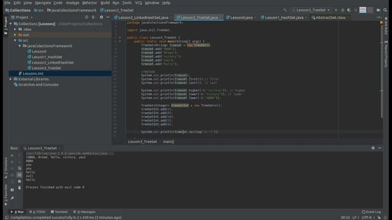The width and height of the screenshot is (392, 220).
Task: Open Event Log from status bar
Action: click(371, 212)
